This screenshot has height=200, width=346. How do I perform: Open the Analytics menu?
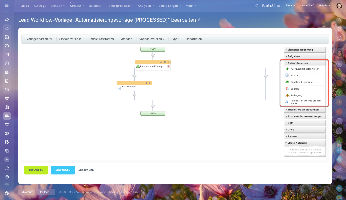[146, 6]
